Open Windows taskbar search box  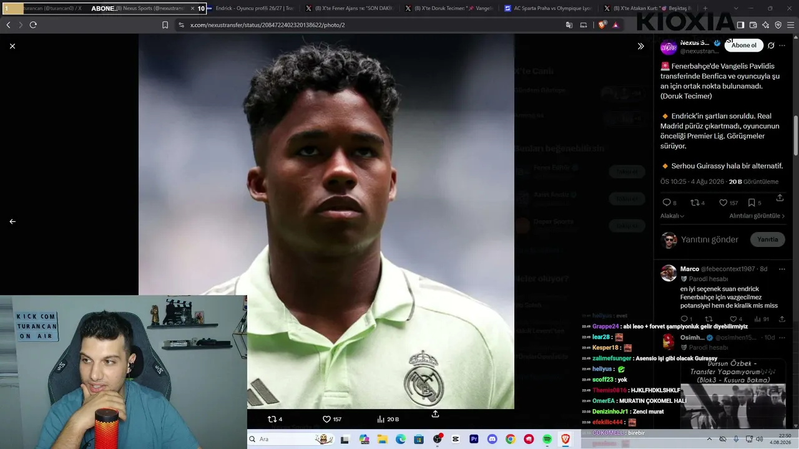coord(291,439)
